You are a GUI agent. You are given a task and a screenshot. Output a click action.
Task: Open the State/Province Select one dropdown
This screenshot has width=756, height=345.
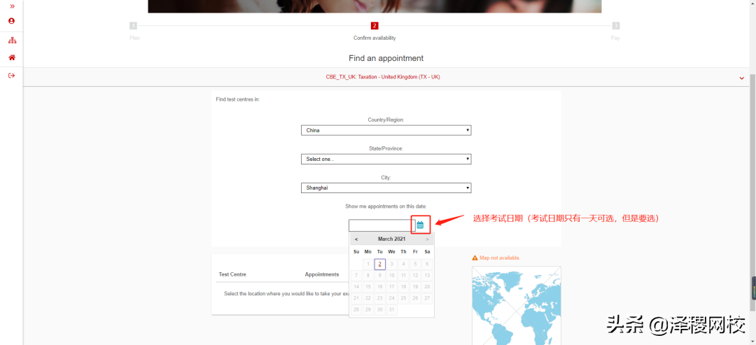pos(386,159)
